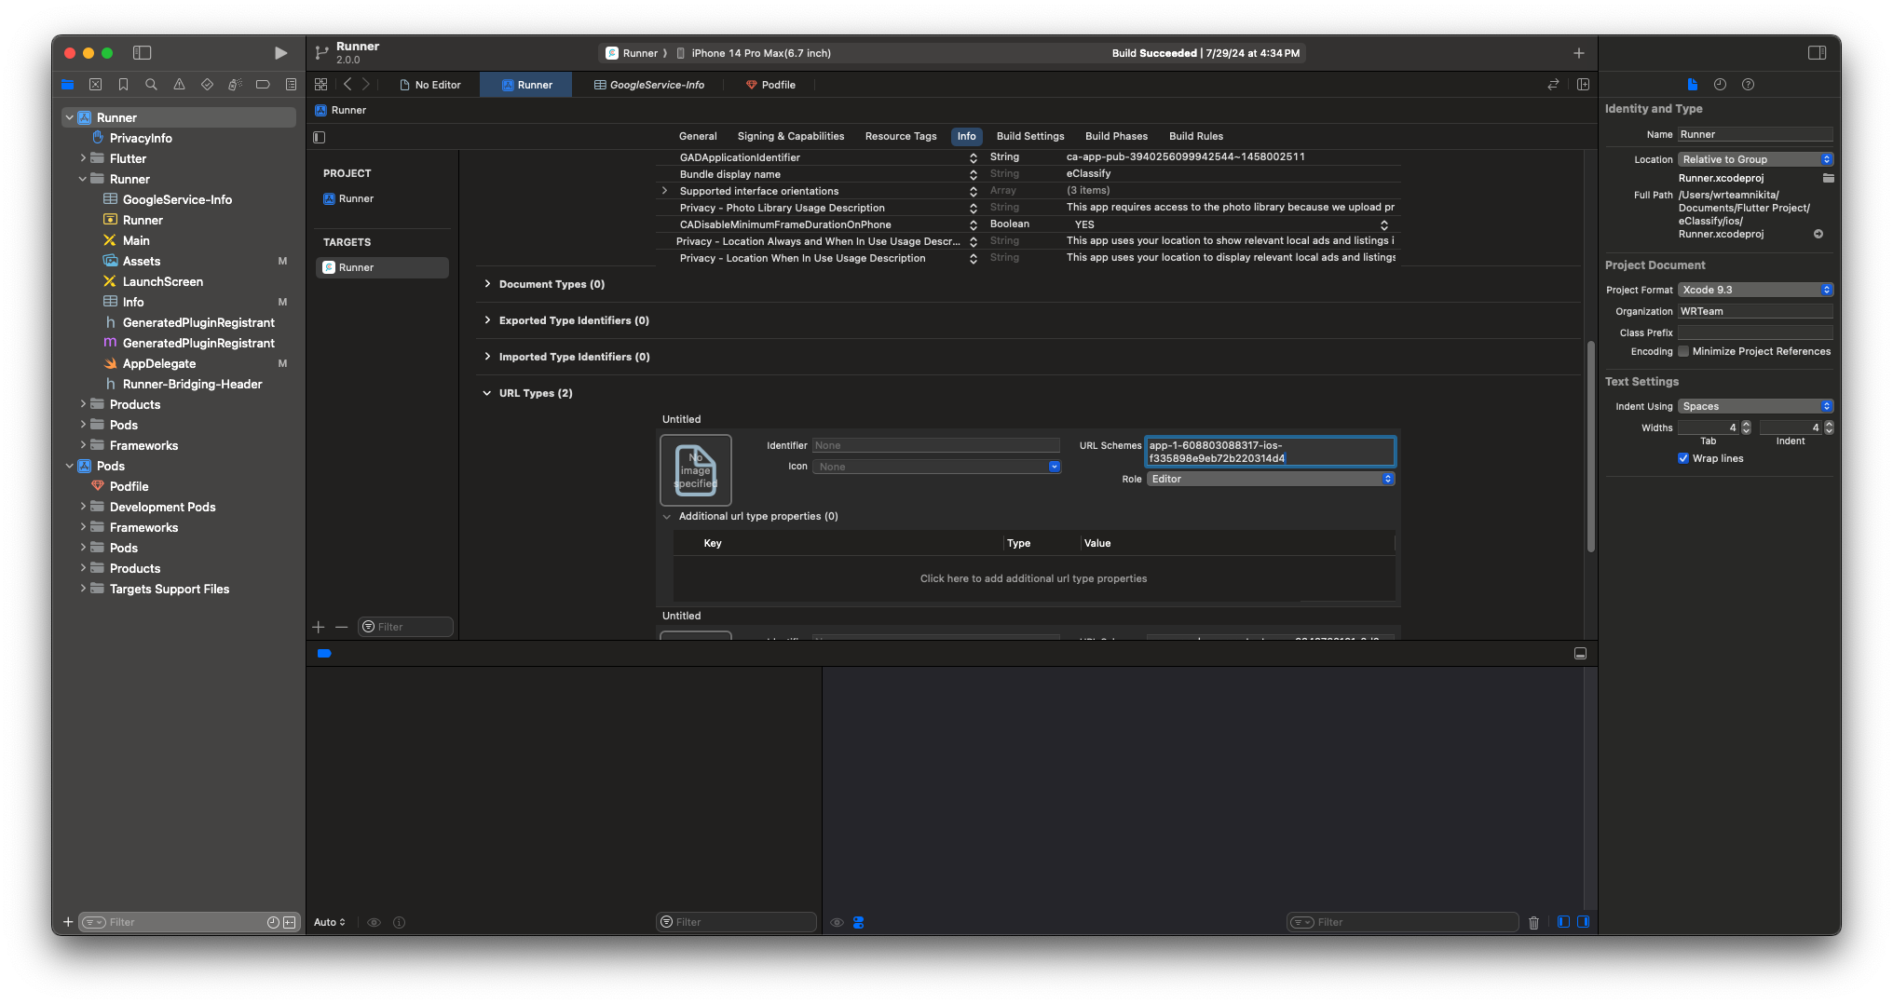Screen dimensions: 1893x1004
Task: Expand Exported Type Identifiers section
Action: 487,320
